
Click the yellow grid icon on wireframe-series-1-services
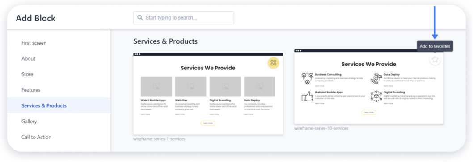click(x=273, y=63)
